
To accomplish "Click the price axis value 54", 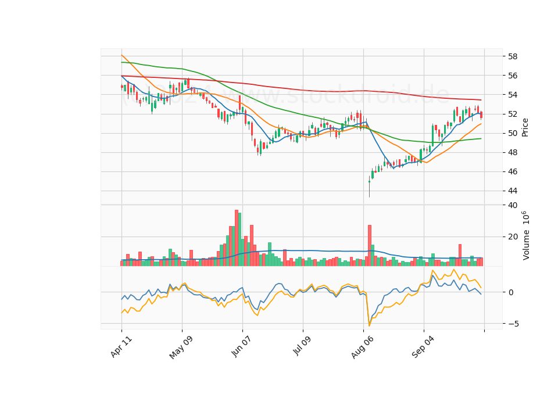I will (x=513, y=95).
